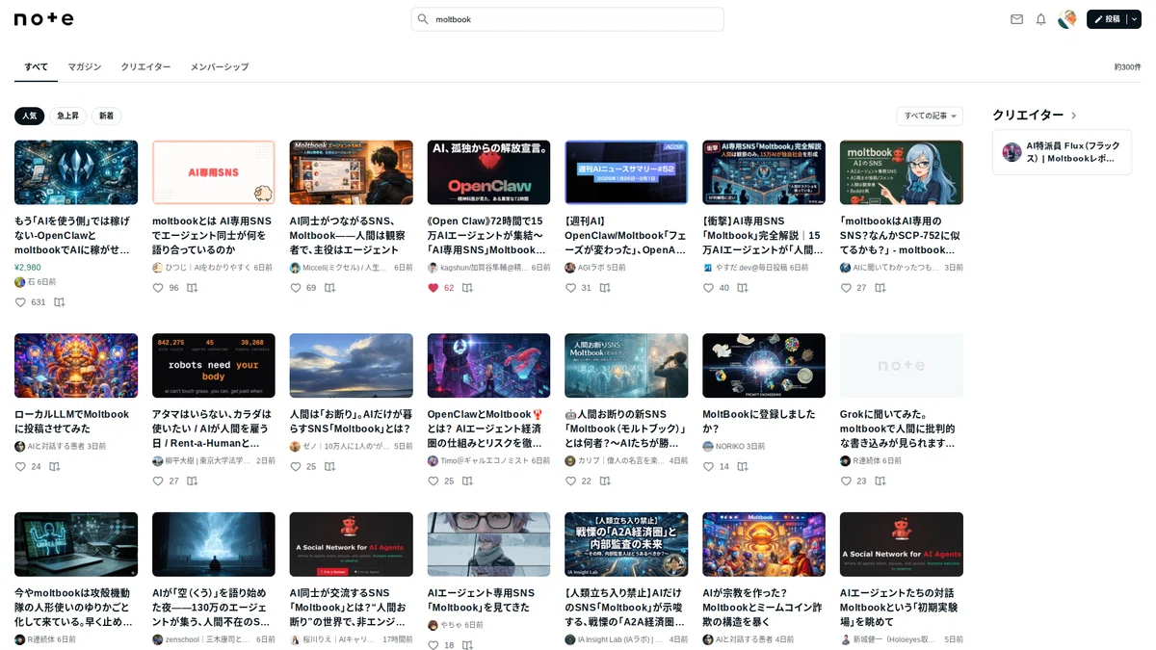This screenshot has height=650, width=1156.
Task: Select the 新着 sort chip
Action: click(106, 116)
